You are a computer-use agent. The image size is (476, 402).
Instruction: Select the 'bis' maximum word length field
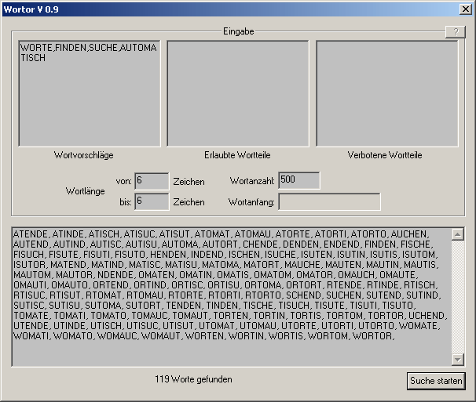[x=151, y=201]
